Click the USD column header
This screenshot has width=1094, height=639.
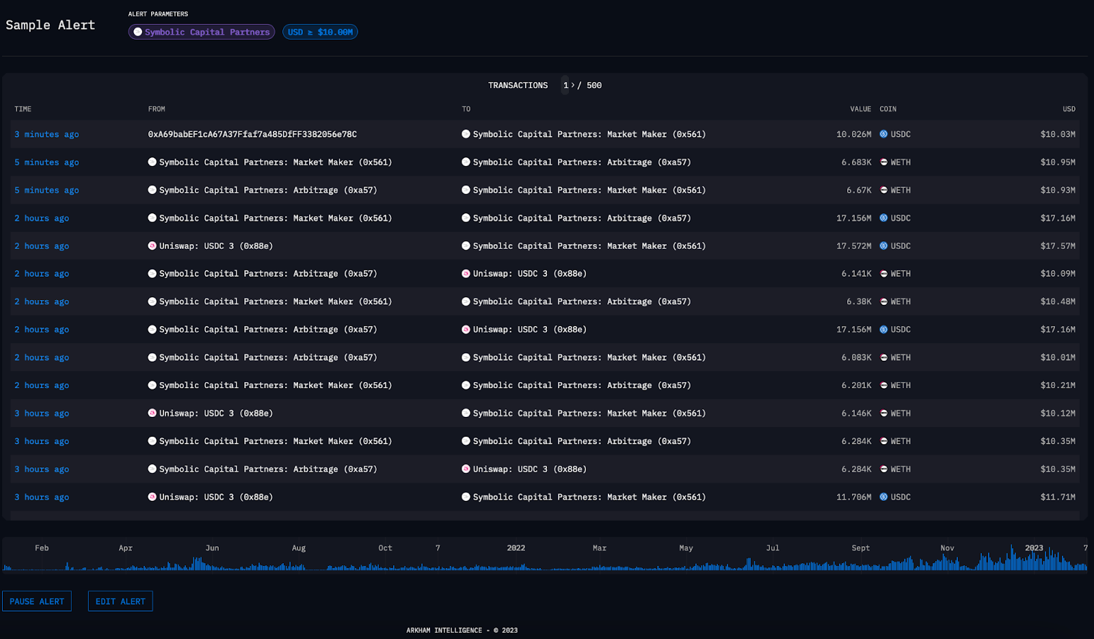(1069, 109)
